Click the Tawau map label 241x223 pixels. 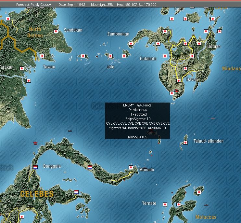(49, 67)
